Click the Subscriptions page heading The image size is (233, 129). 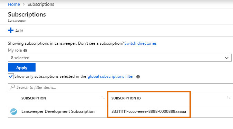click(x=27, y=14)
